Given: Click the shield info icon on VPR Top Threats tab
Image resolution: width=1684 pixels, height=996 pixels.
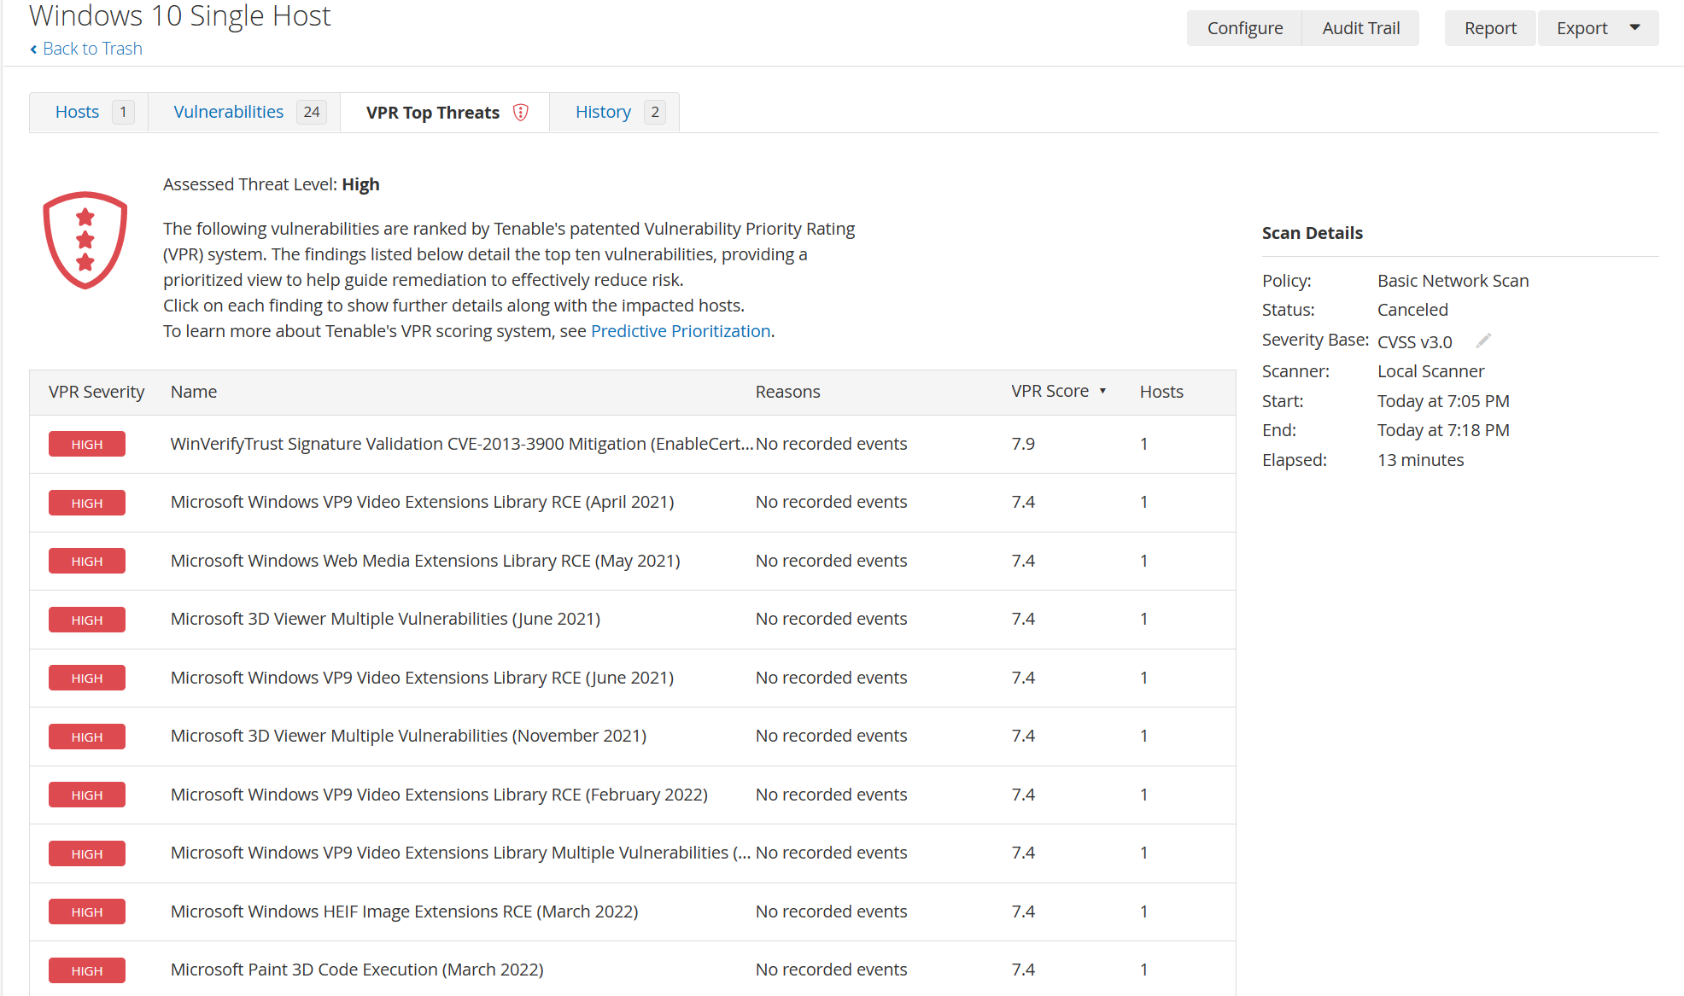Looking at the screenshot, I should (520, 112).
